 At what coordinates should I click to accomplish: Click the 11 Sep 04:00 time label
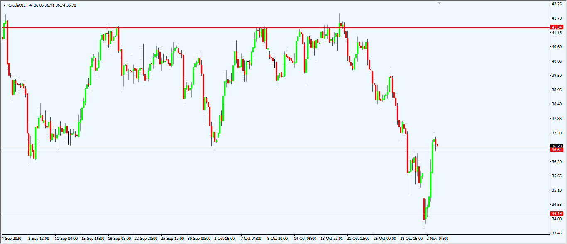pyautogui.click(x=66, y=239)
